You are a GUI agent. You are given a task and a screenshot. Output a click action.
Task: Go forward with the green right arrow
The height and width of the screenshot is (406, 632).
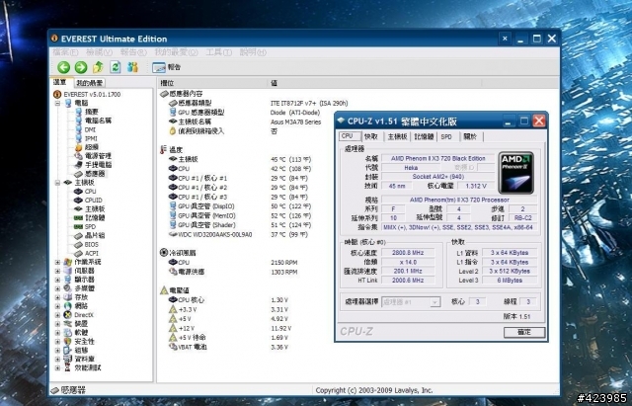tap(81, 67)
